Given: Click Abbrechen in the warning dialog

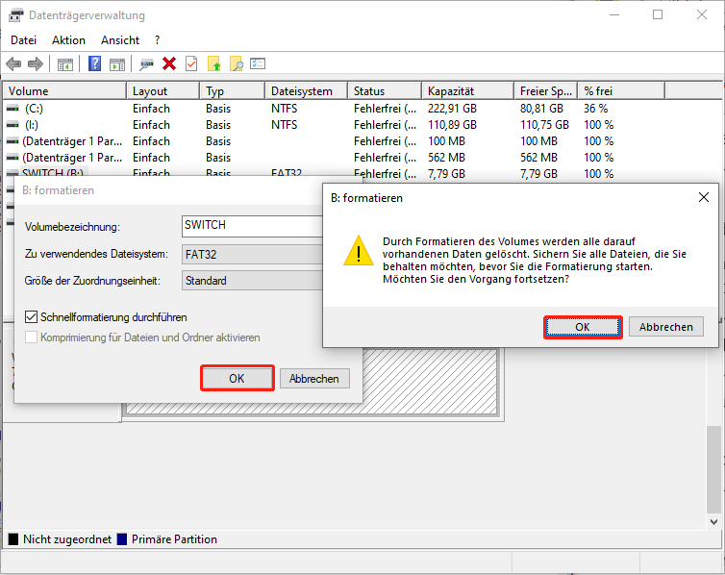Looking at the screenshot, I should click(x=665, y=327).
